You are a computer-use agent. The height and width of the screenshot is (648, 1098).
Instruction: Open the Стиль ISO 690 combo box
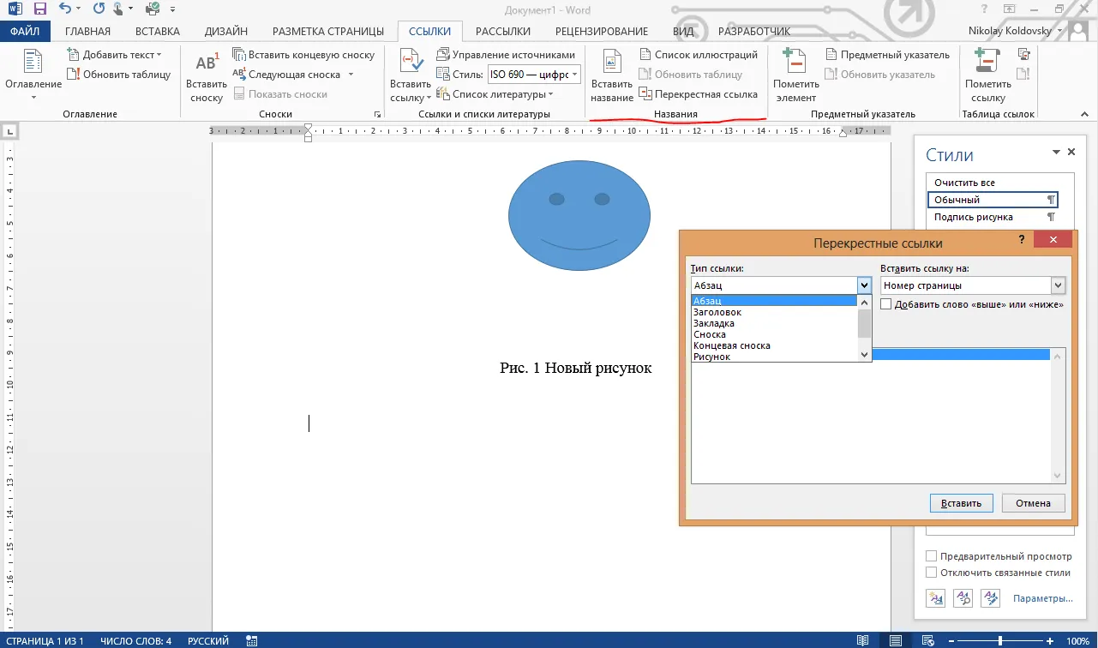(x=534, y=75)
